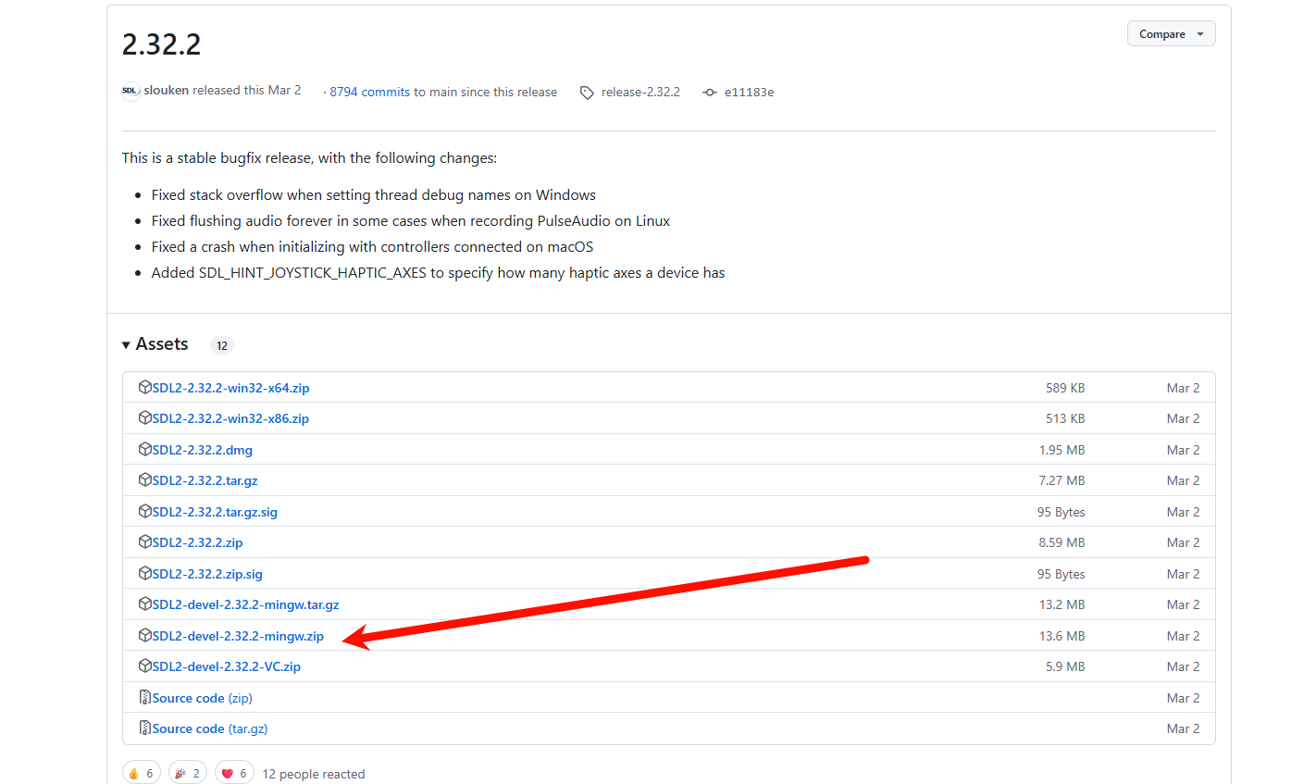React with thumbs up emoji
The height and width of the screenshot is (784, 1304).
click(x=141, y=773)
